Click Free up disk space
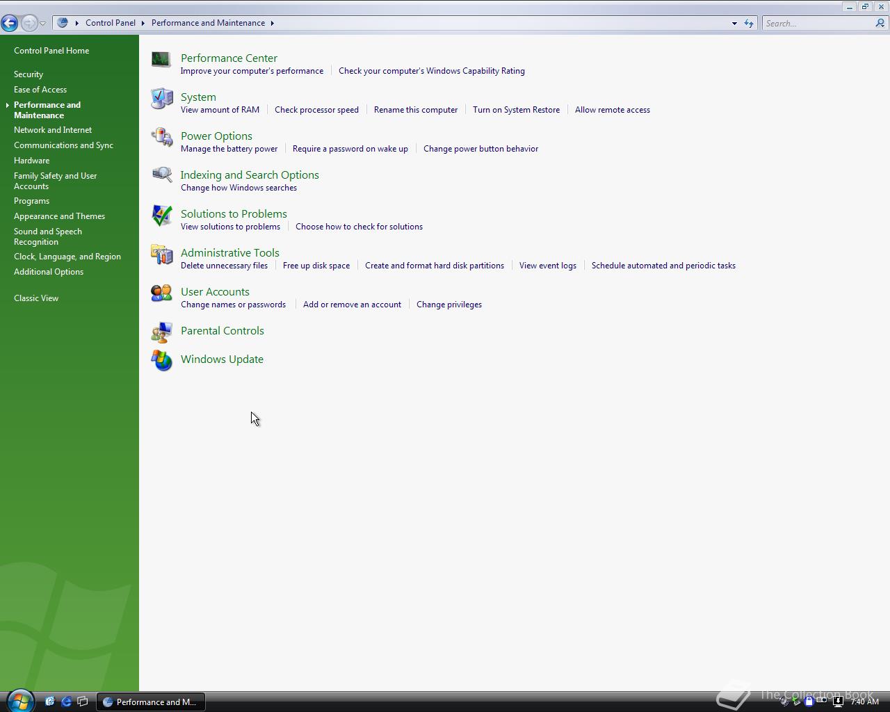This screenshot has width=890, height=712. (x=316, y=266)
